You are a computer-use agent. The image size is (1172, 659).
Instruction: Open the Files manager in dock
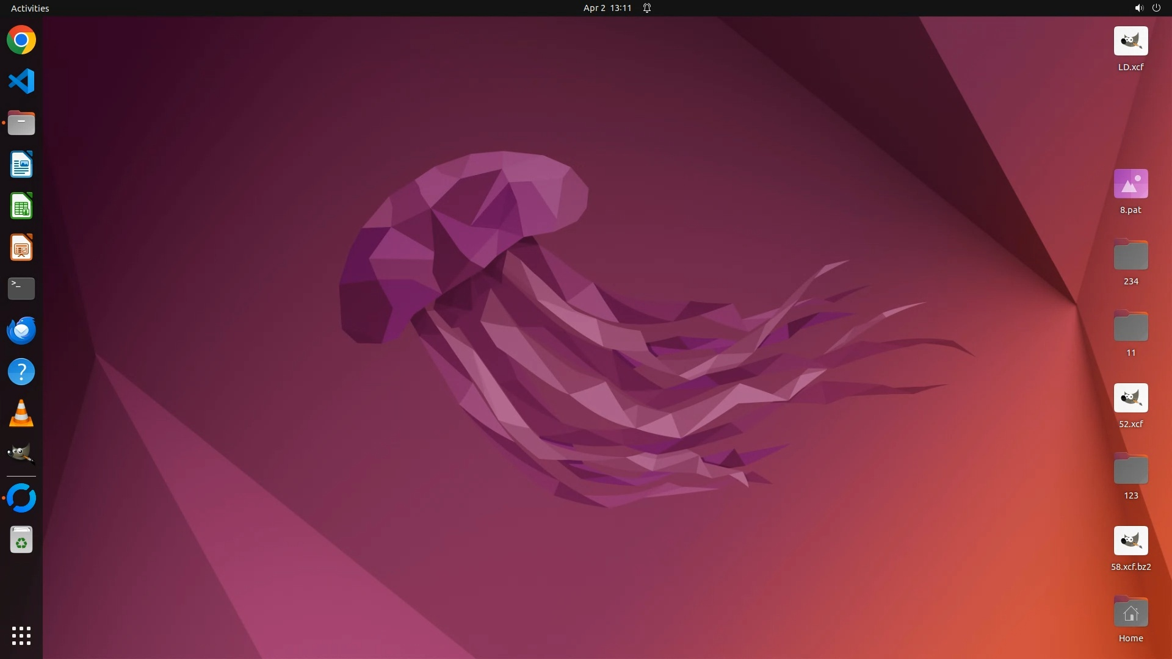21,123
